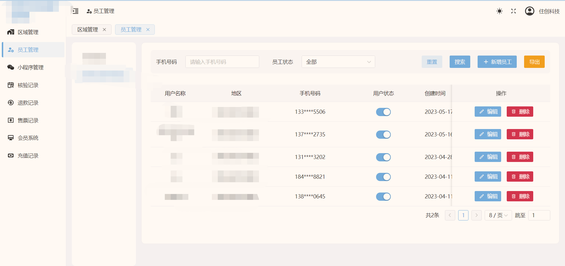Toggle user status for 133****5506
This screenshot has width=565, height=266.
pyautogui.click(x=383, y=112)
